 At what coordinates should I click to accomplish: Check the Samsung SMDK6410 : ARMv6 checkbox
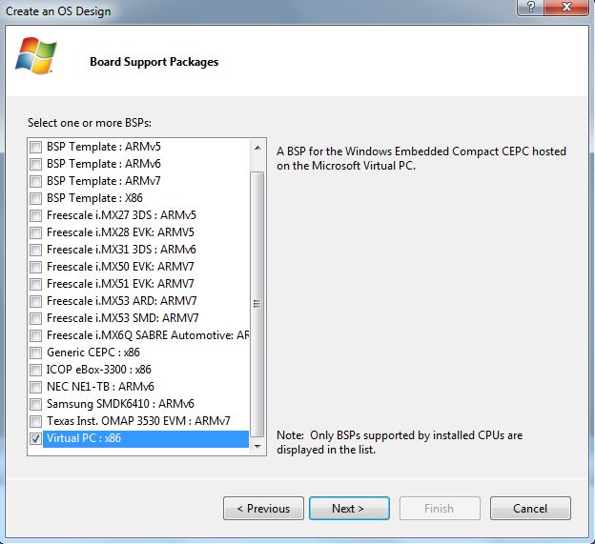tap(35, 404)
